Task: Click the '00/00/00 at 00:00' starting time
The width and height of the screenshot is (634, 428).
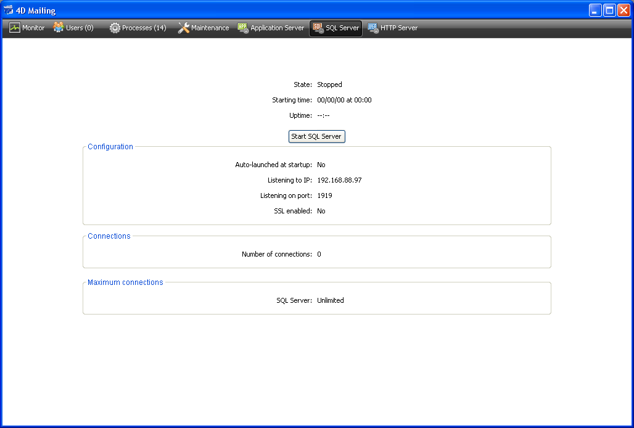Action: click(x=345, y=100)
